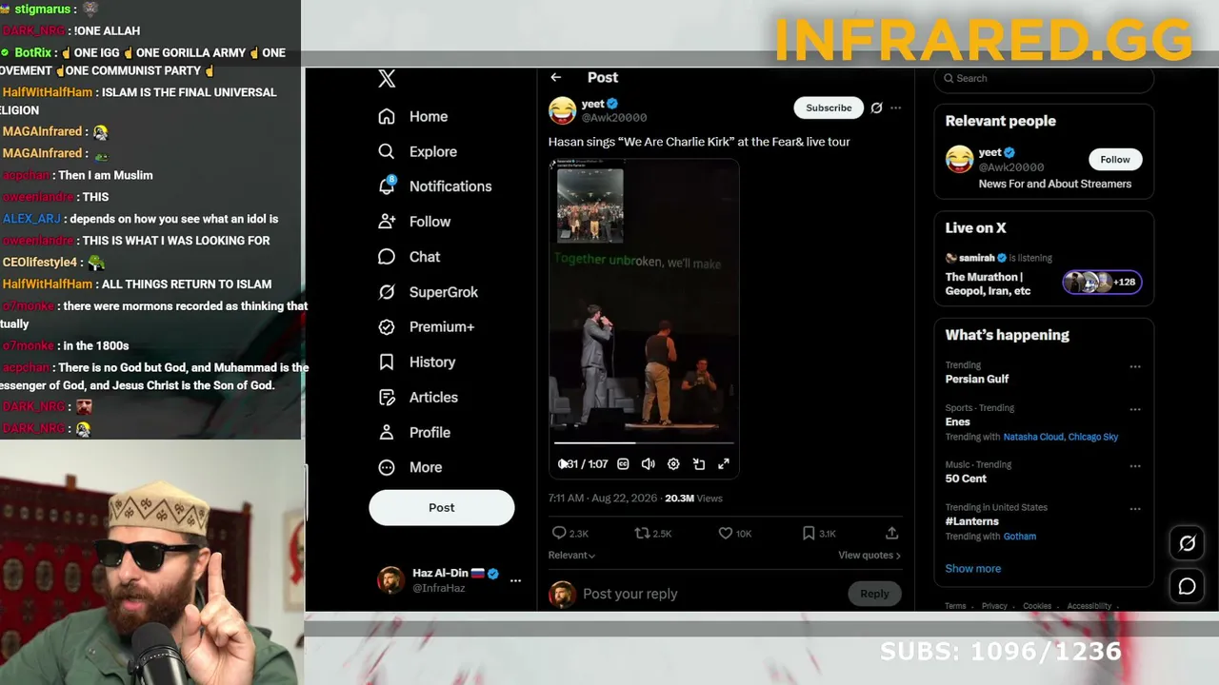Open the floating chat bubble button
This screenshot has width=1219, height=685.
pyautogui.click(x=1187, y=587)
